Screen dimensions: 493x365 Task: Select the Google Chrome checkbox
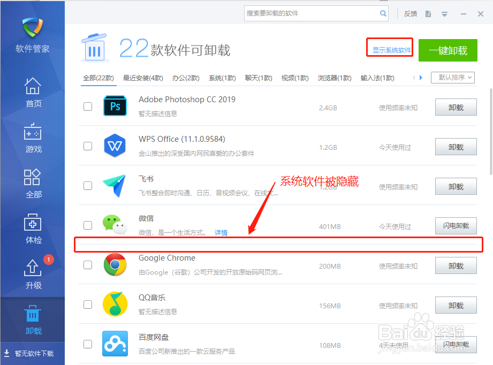pos(87,265)
